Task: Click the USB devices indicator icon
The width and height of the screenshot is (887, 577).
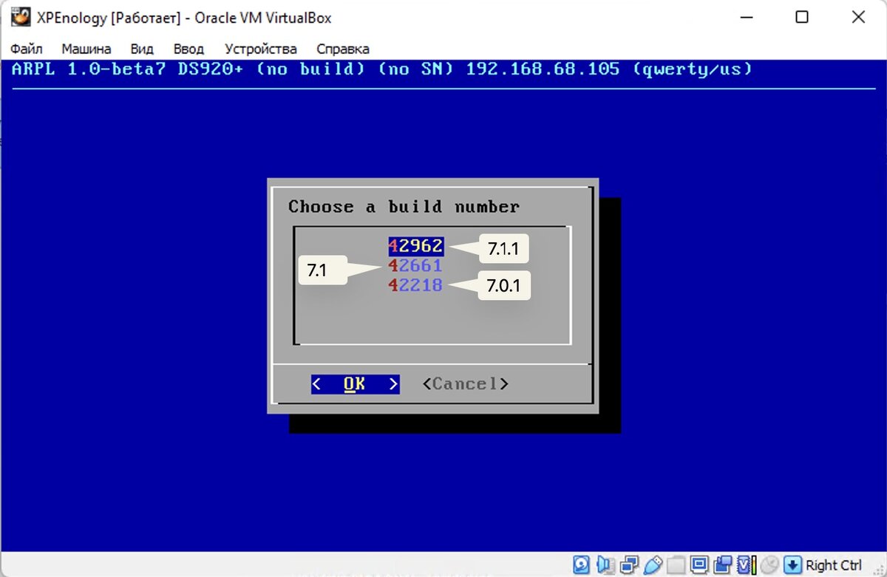Action: click(x=653, y=564)
